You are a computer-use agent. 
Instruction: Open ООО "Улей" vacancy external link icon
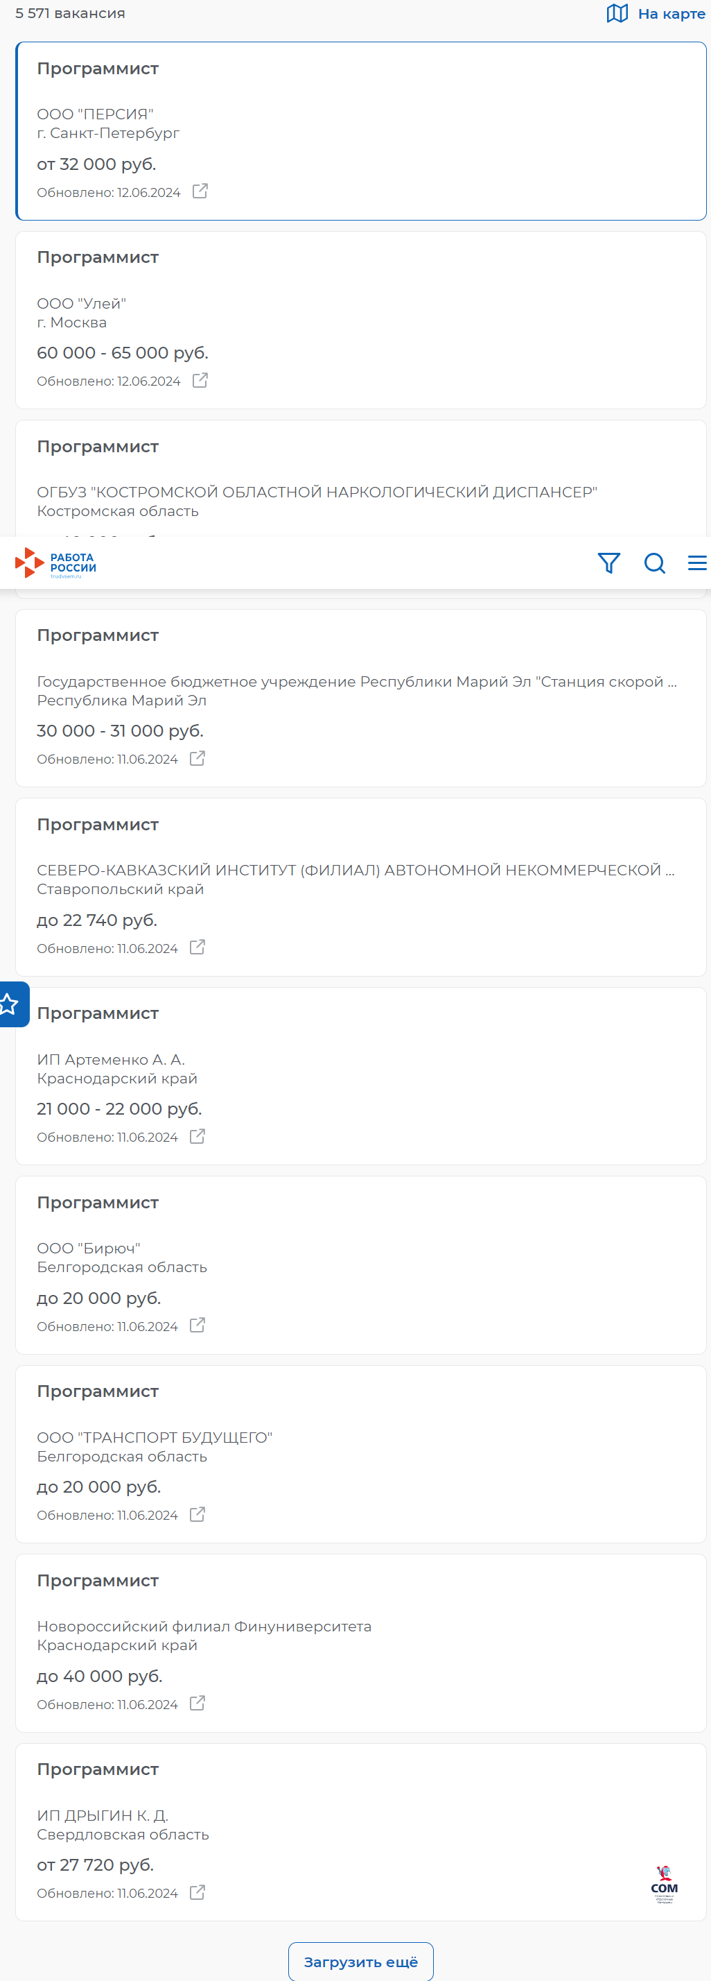200,380
